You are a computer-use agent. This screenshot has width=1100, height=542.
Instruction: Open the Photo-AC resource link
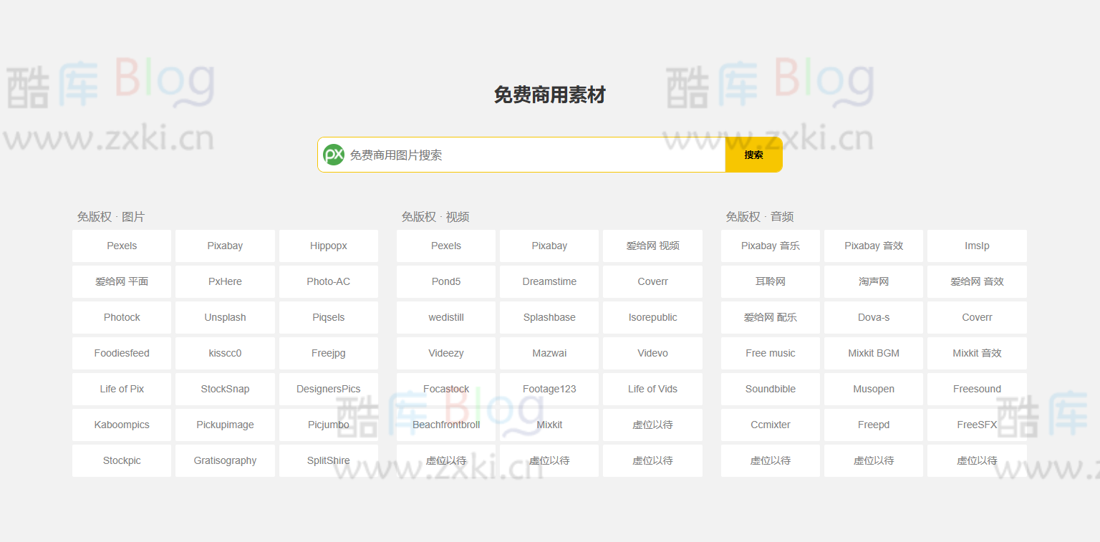[x=328, y=281]
